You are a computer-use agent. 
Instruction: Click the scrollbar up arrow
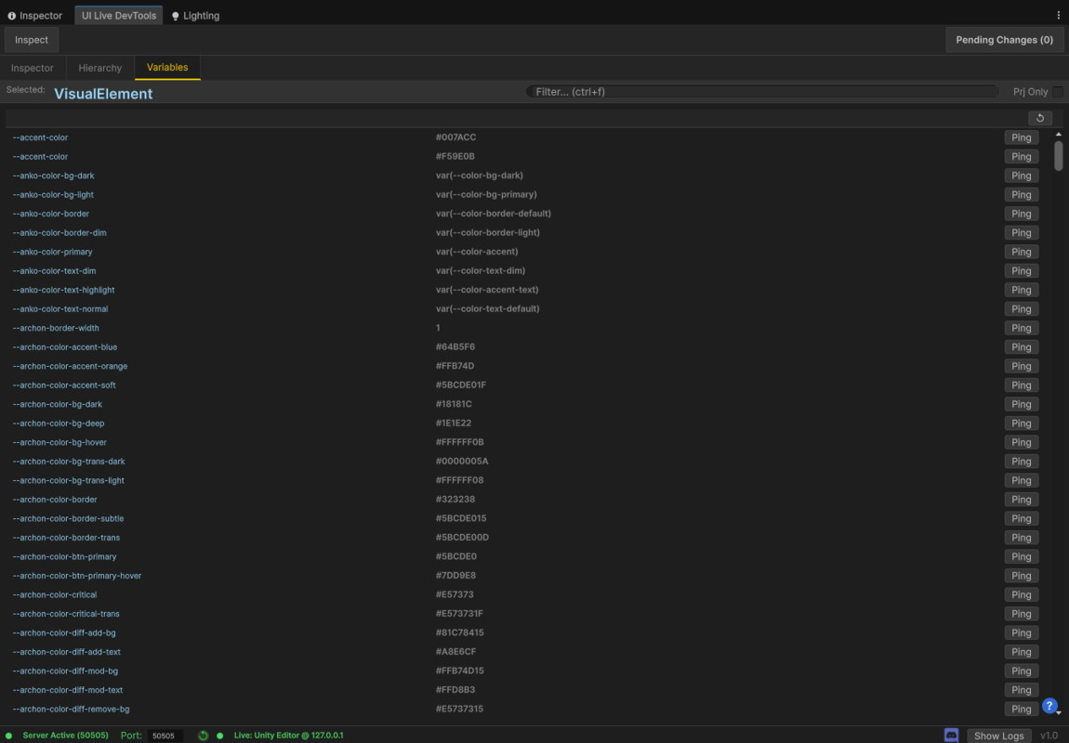coord(1058,134)
